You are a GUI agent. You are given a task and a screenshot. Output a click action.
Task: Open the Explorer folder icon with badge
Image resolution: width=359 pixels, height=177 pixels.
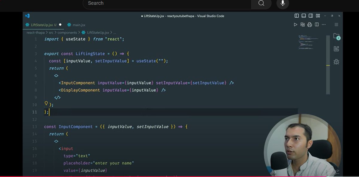click(337, 36)
